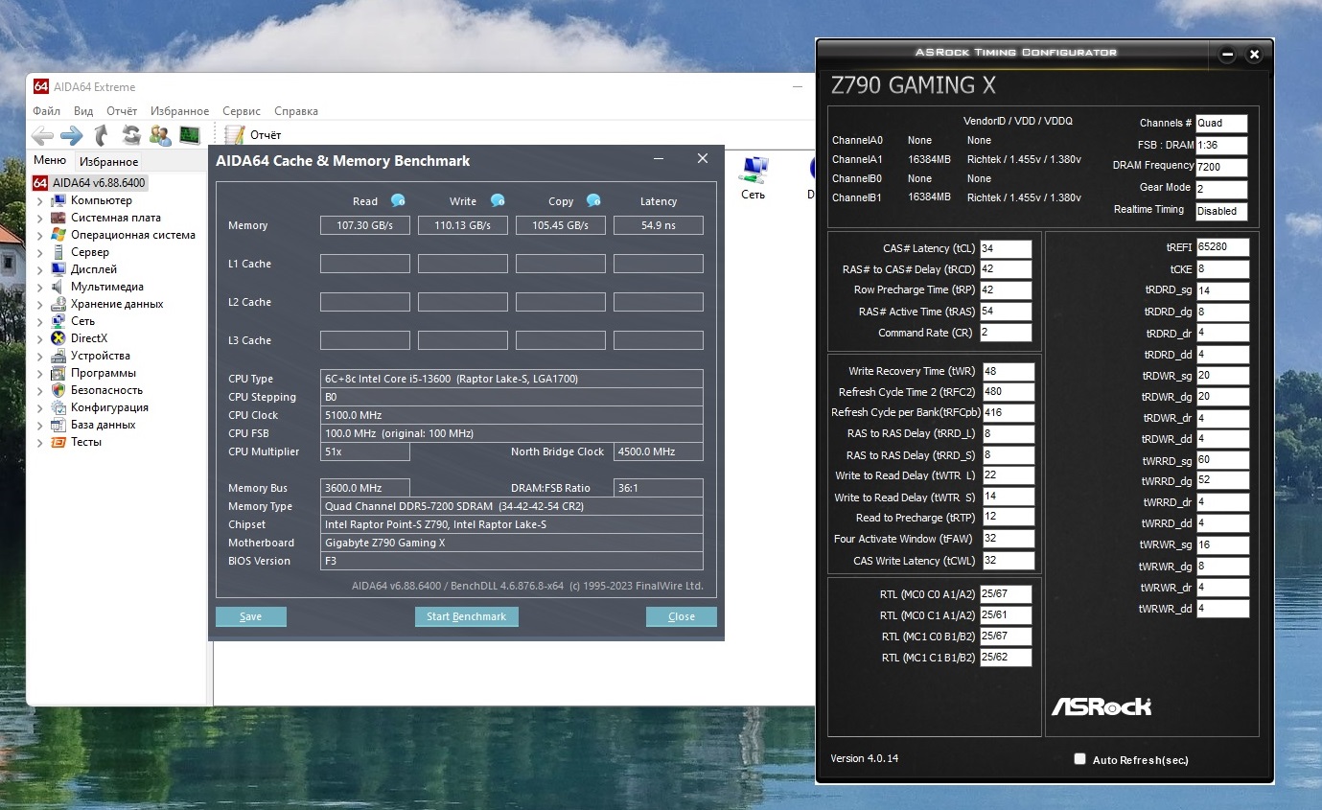The image size is (1322, 810).
Task: Expand the Системная плата tree node
Action: click(39, 218)
